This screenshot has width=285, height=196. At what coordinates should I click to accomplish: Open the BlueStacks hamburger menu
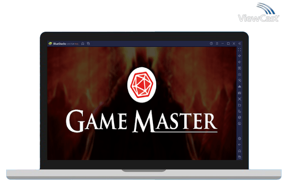click(x=217, y=44)
